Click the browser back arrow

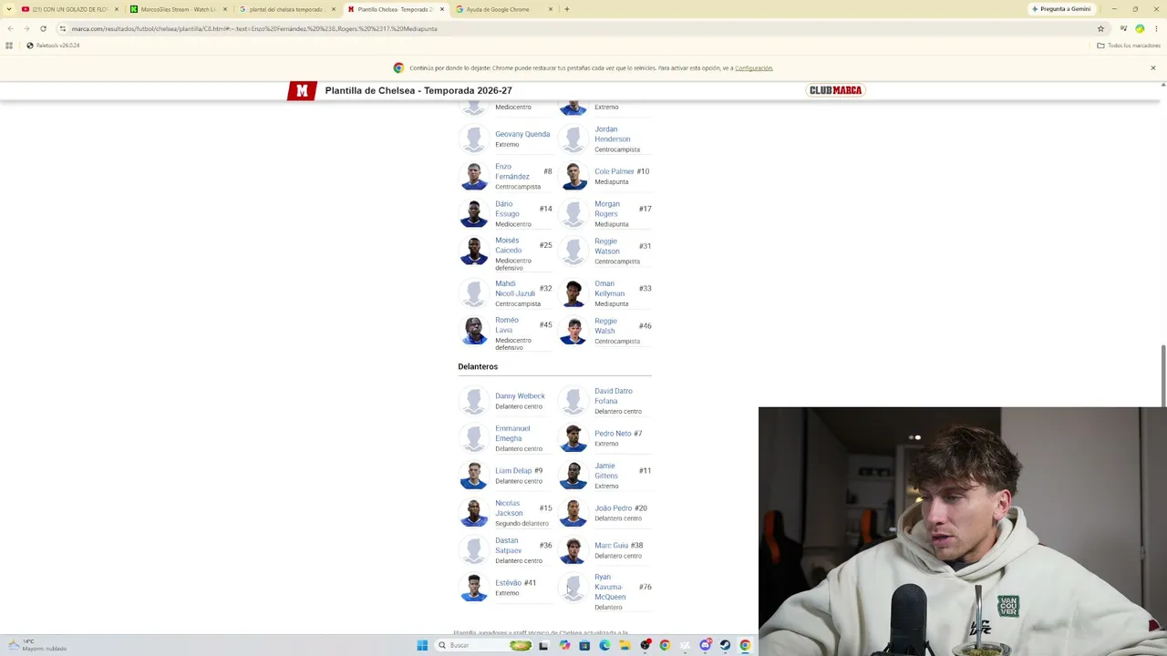(10, 28)
